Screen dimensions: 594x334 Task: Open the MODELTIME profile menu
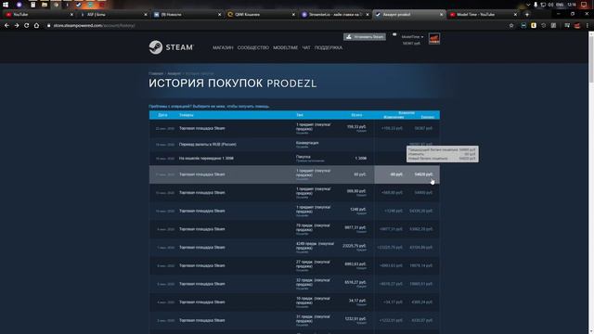pyautogui.click(x=285, y=47)
